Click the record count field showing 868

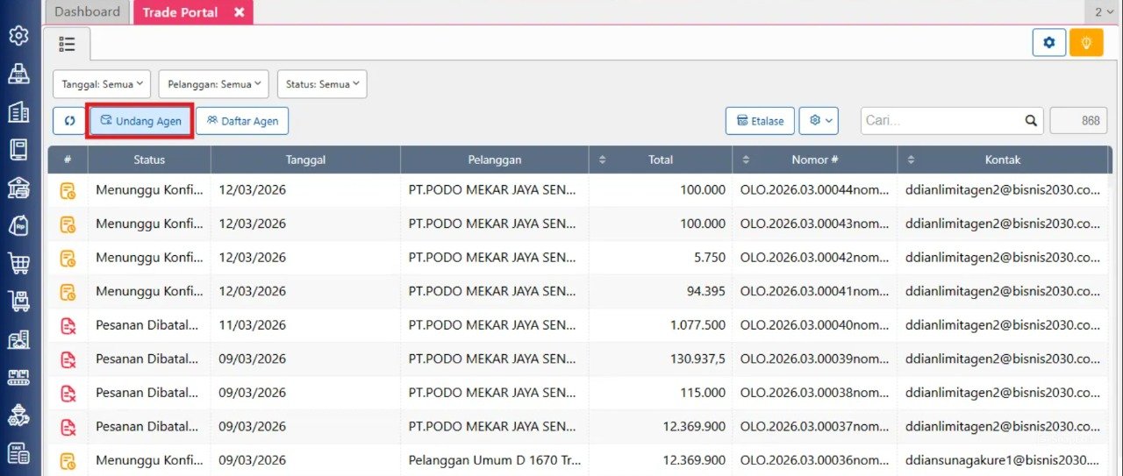1078,121
